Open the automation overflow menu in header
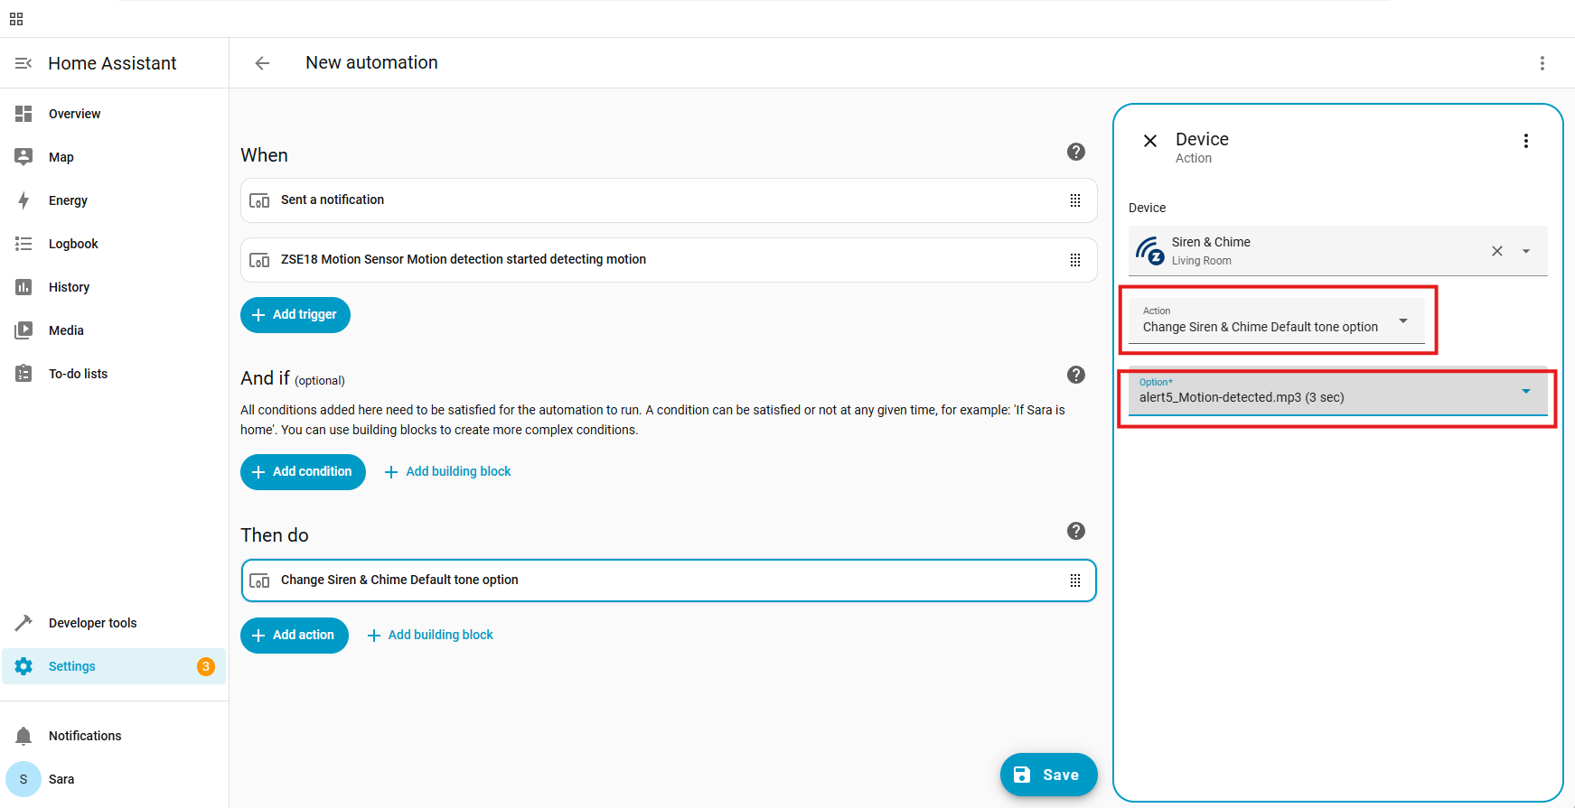The height and width of the screenshot is (808, 1575). coord(1542,63)
